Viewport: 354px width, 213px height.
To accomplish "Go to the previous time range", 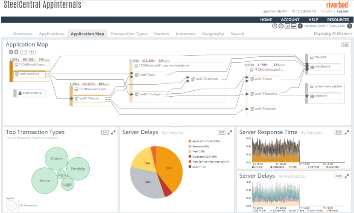I will click(x=300, y=26).
